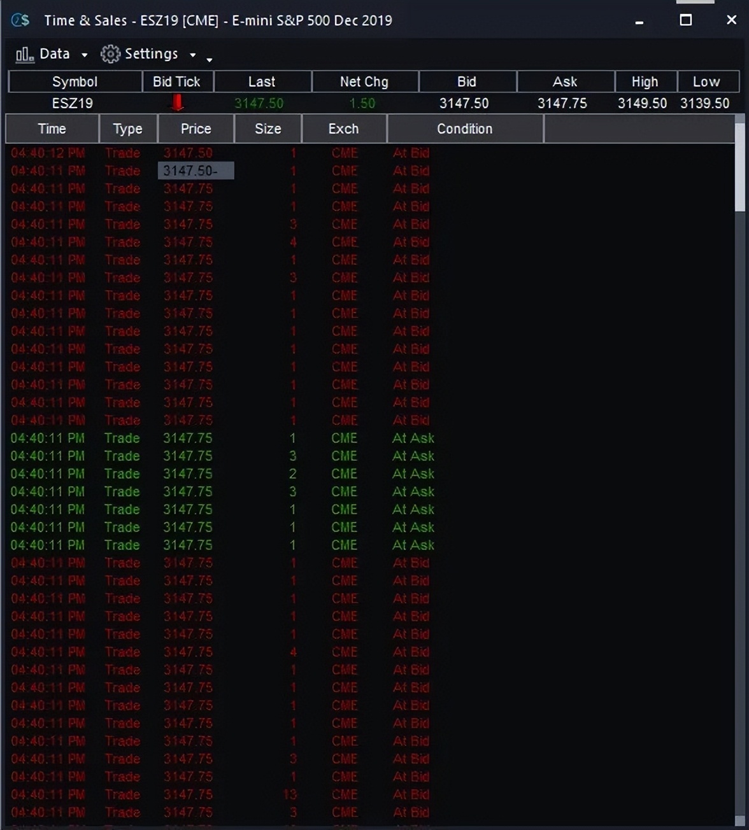Click the small toolbar overflow arrow
749x830 pixels.
coord(209,60)
